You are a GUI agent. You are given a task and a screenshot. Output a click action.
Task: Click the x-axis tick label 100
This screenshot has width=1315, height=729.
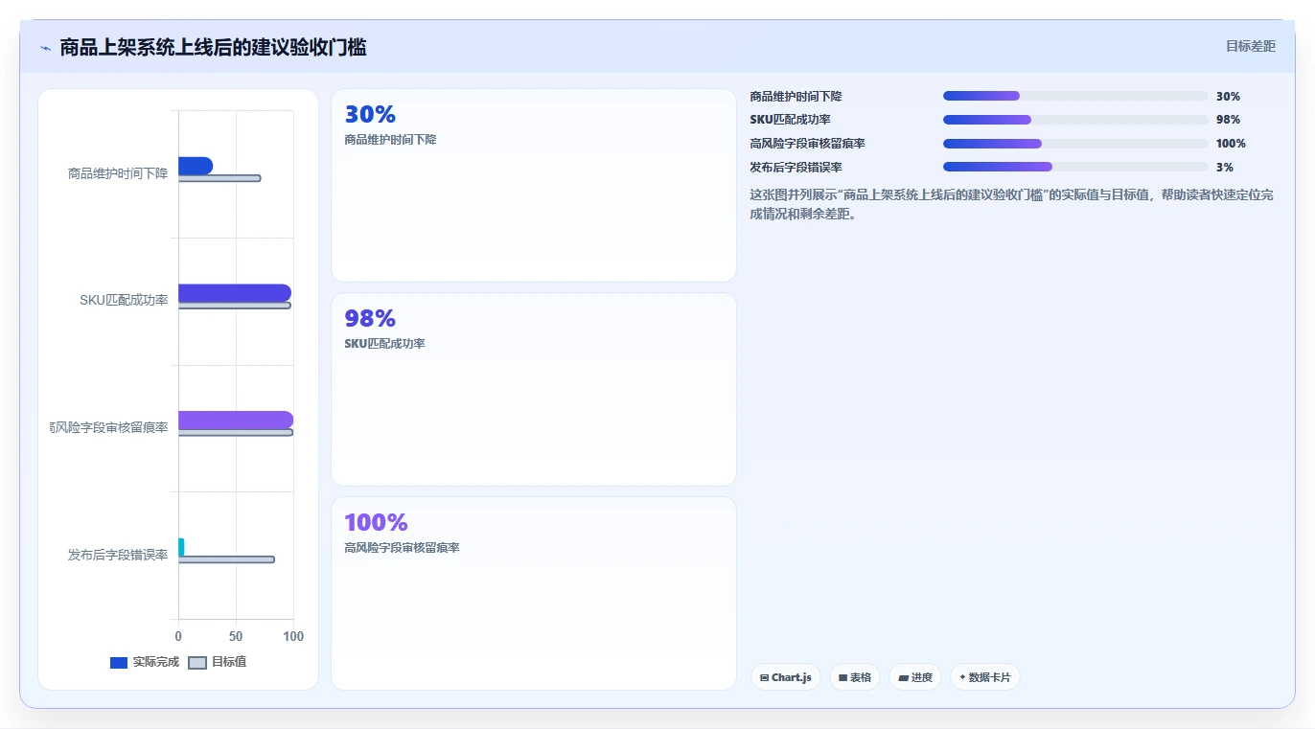pyautogui.click(x=293, y=636)
